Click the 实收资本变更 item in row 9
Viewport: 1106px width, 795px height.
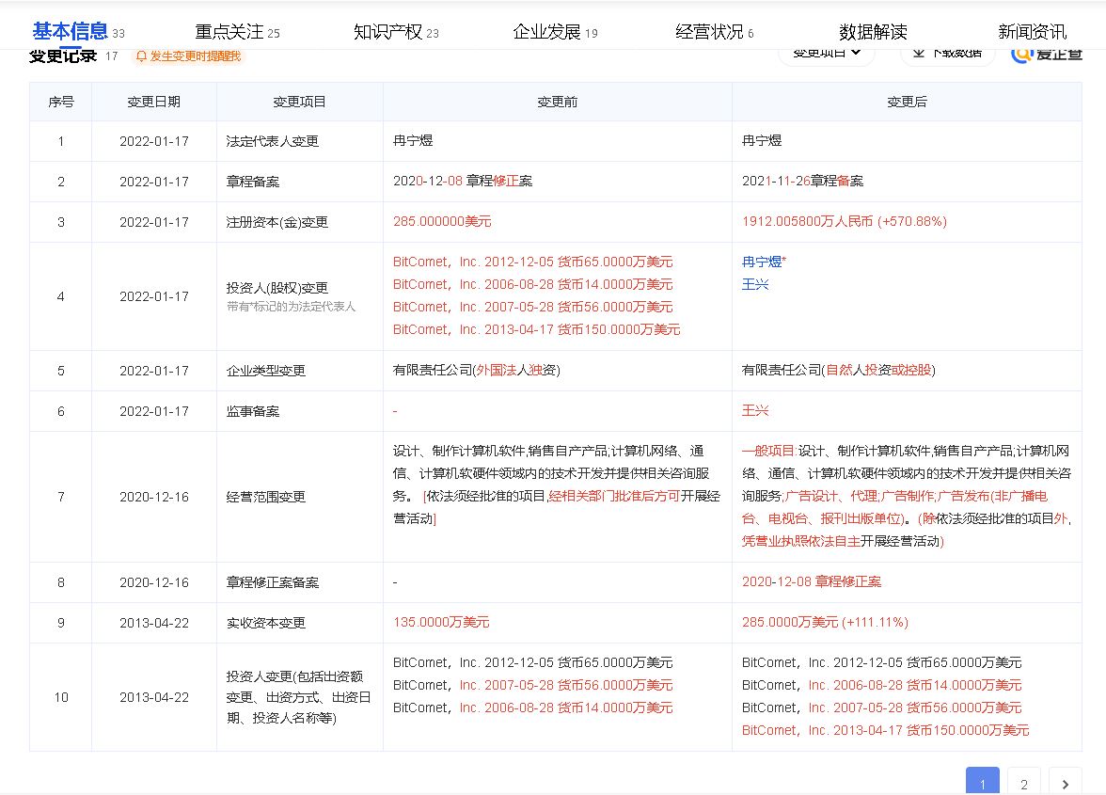(x=266, y=623)
